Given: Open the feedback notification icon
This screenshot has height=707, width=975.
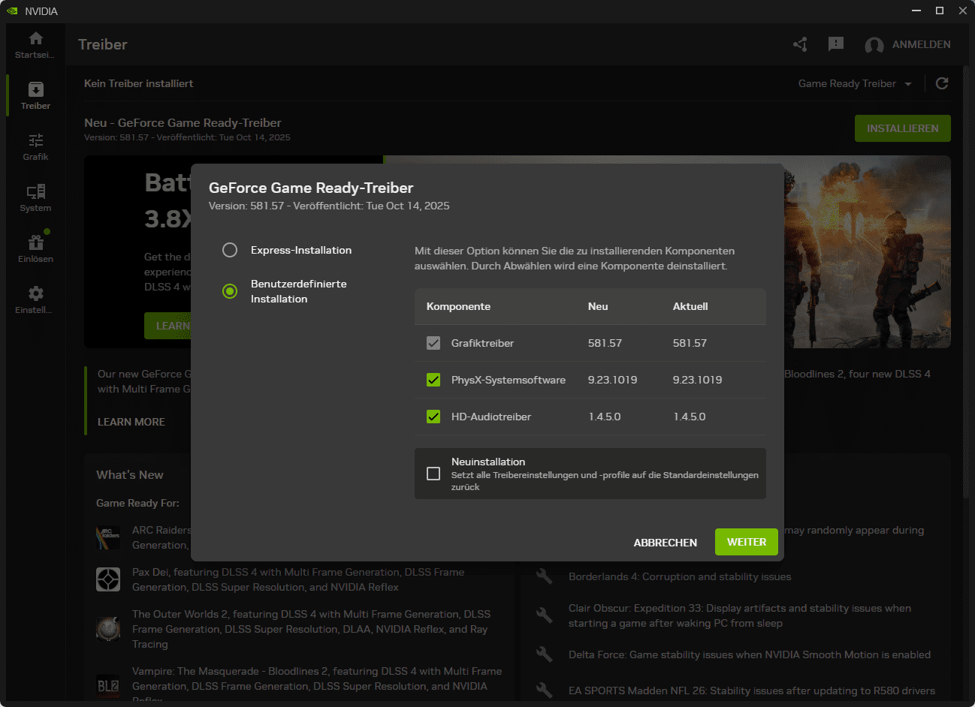Looking at the screenshot, I should [836, 44].
